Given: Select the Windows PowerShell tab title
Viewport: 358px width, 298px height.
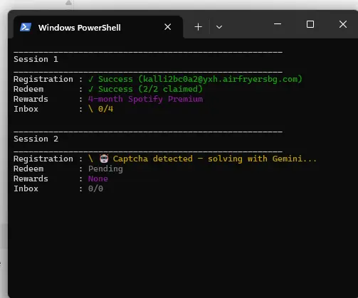Looking at the screenshot, I should coord(80,28).
